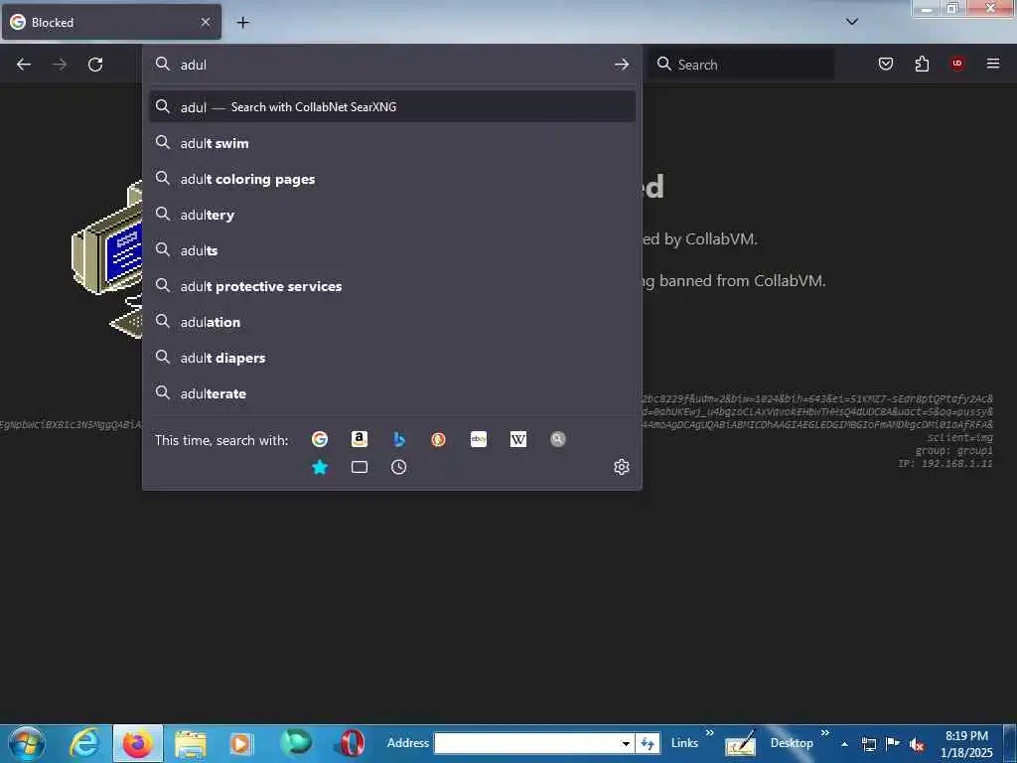Screen dimensions: 1017x763
Task: Pick the 'adultery' suggestion
Action: 391,215
